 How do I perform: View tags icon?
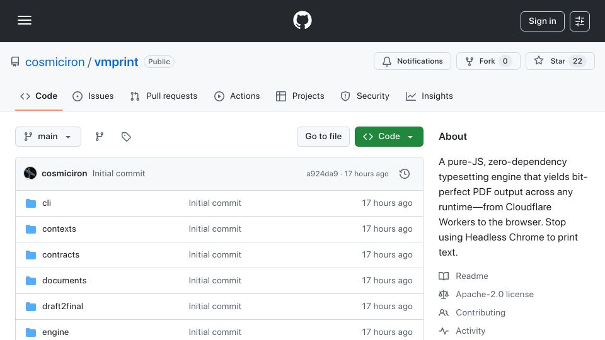point(126,137)
